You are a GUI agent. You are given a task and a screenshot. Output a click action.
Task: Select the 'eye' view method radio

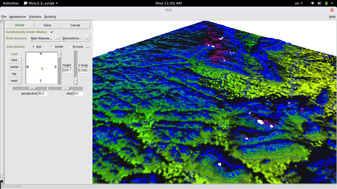[x=34, y=47]
